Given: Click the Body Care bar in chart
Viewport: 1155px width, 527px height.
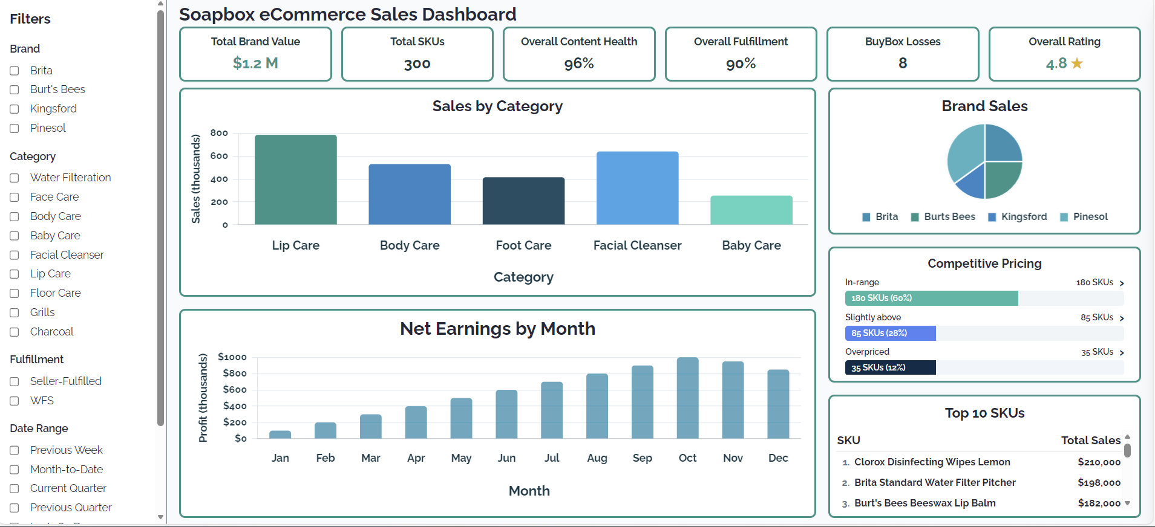Looking at the screenshot, I should click(410, 195).
